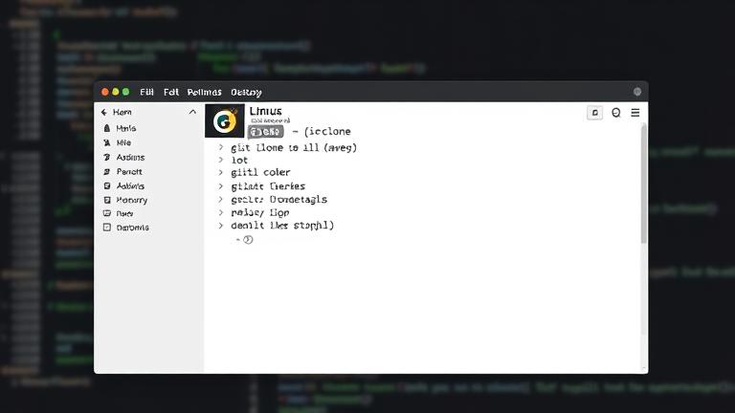Select the Ponorry sidebar icon
Image resolution: width=735 pixels, height=413 pixels.
[107, 200]
